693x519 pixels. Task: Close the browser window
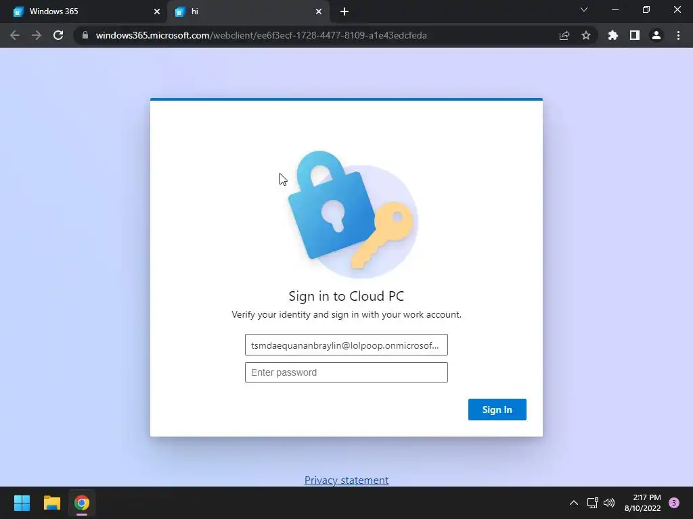677,9
